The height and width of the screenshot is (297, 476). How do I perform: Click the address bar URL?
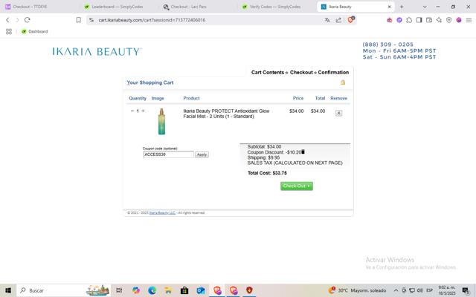tap(152, 20)
